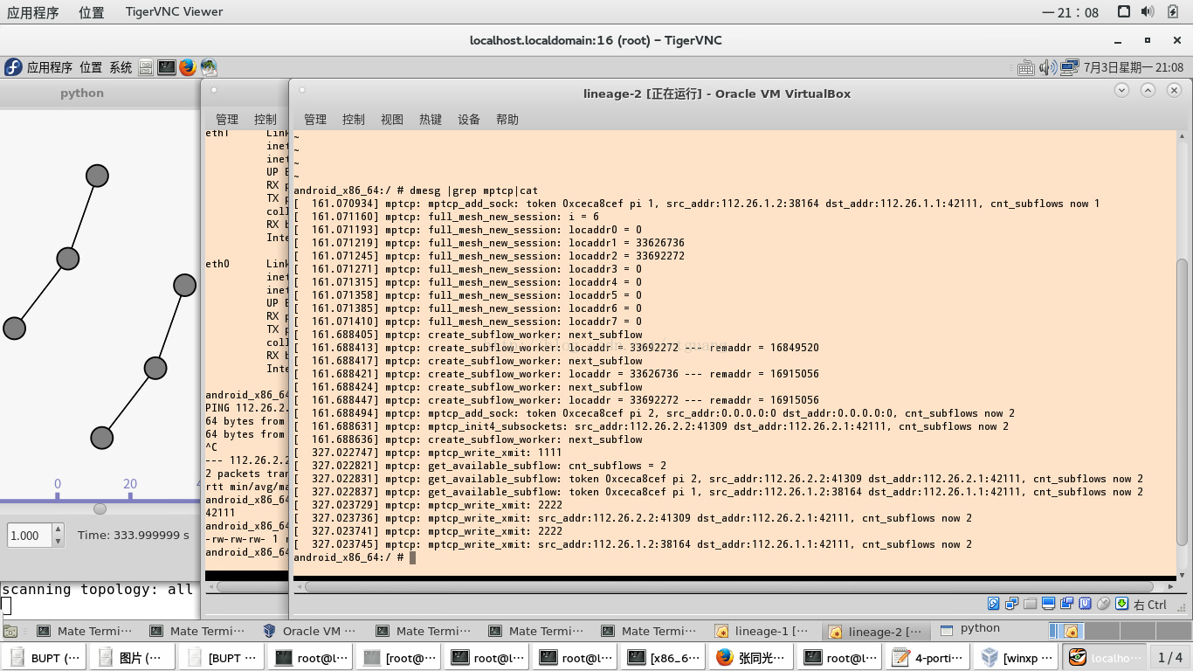This screenshot has width=1193, height=671.
Task: Roll up lineage-2 window with down-chevron button
Action: click(1121, 90)
